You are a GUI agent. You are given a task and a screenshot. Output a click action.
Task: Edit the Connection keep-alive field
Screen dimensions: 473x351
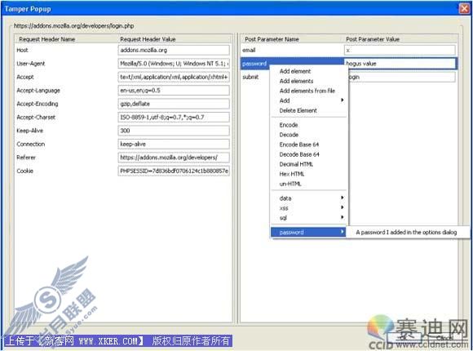174,144
